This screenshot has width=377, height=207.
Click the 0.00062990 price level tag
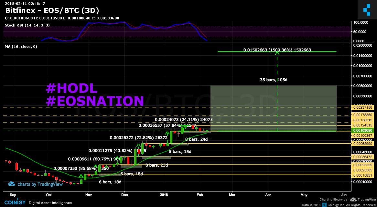362,144
